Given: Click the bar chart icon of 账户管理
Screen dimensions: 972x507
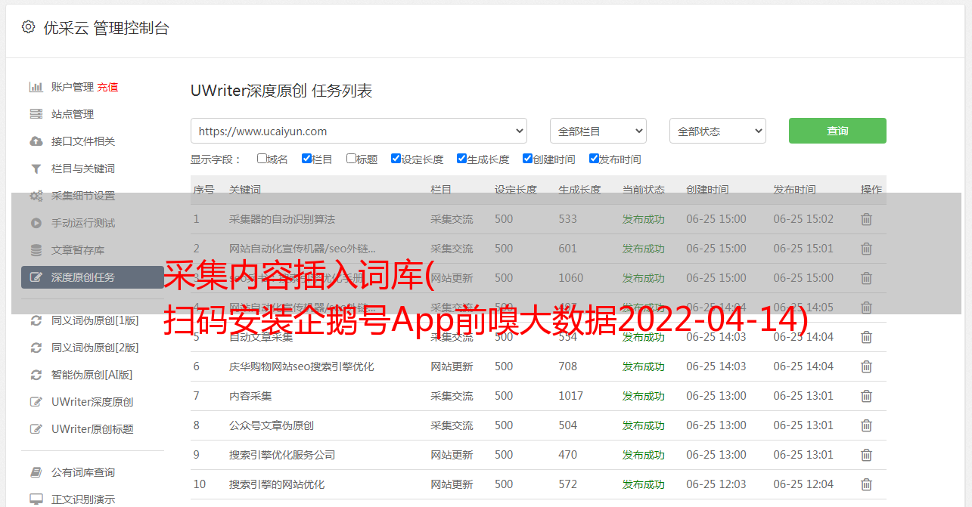Looking at the screenshot, I should [x=36, y=87].
